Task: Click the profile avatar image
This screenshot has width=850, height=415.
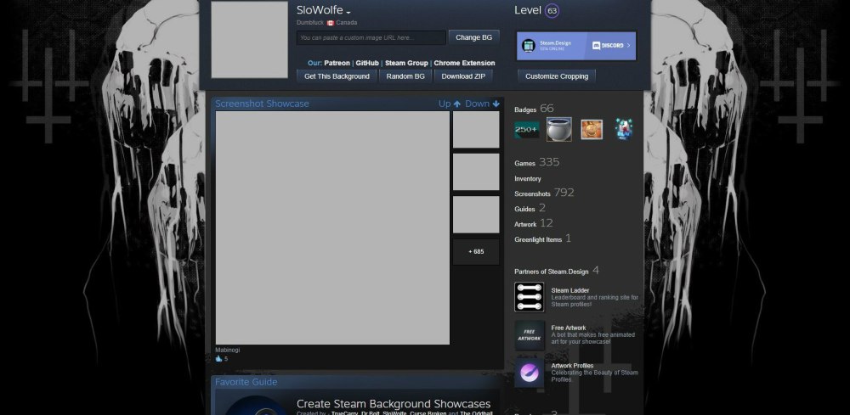Action: pos(249,40)
